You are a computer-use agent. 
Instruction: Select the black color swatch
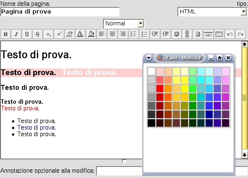pyautogui.click(x=152, y=123)
